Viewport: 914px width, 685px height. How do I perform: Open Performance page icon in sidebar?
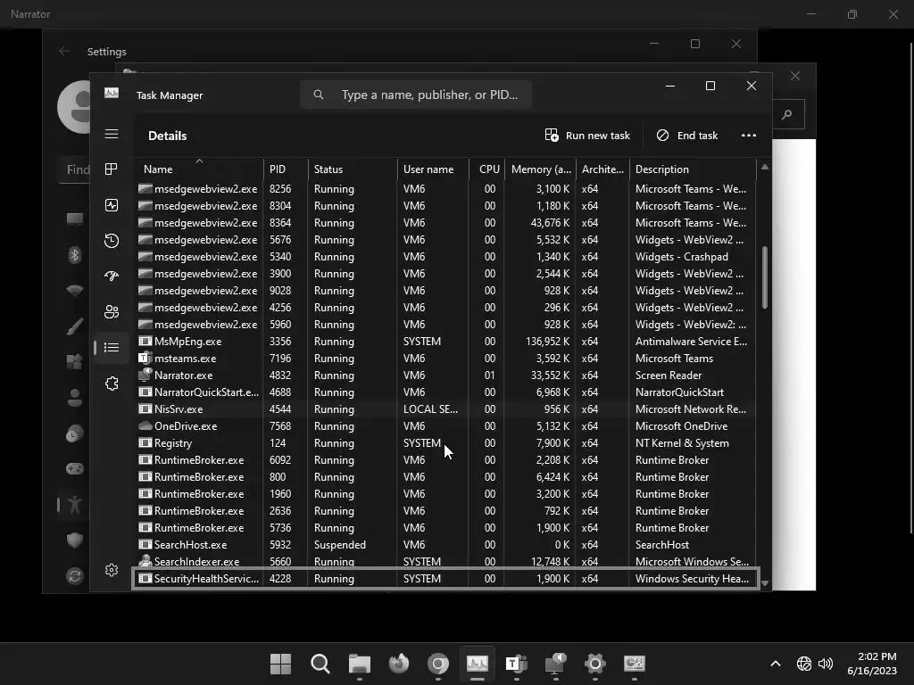tap(112, 205)
